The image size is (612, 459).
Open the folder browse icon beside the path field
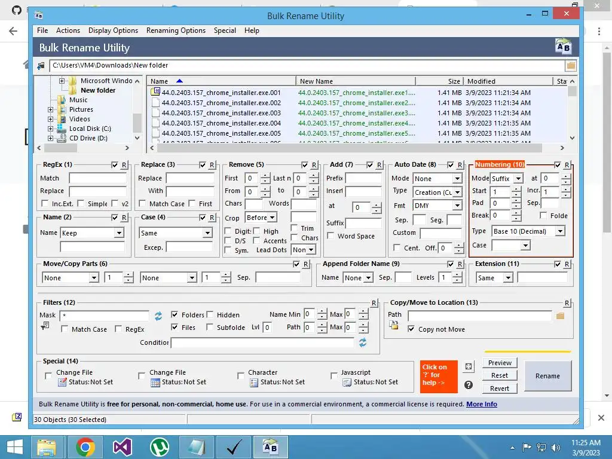point(571,66)
